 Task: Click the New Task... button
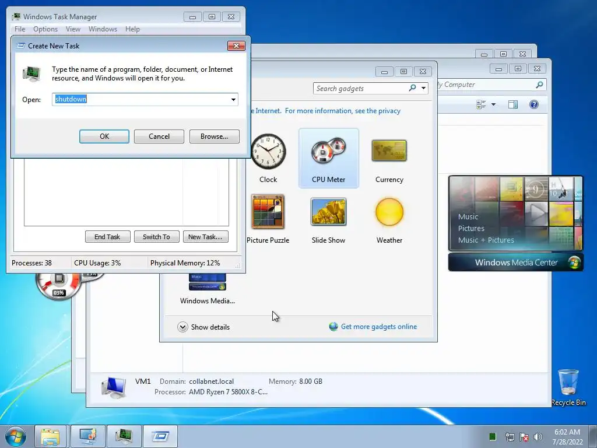tap(205, 237)
